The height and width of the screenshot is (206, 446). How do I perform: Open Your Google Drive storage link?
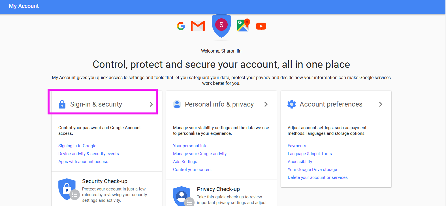click(312, 170)
